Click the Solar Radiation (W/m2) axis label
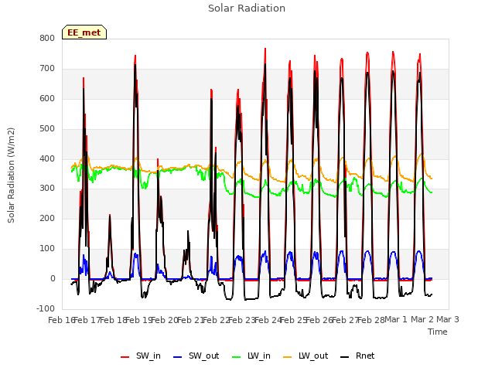The image size is (495, 371). [11, 175]
